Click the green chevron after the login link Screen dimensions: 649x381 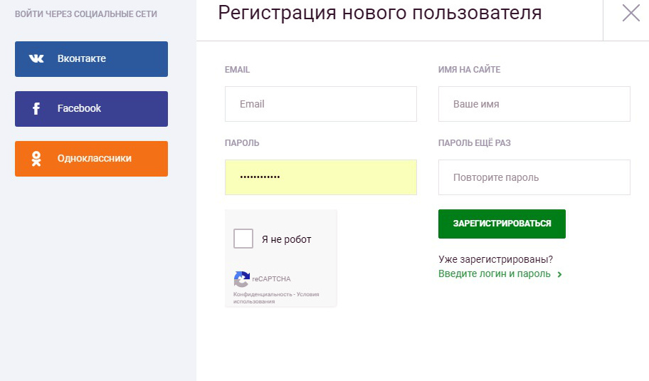tap(560, 274)
